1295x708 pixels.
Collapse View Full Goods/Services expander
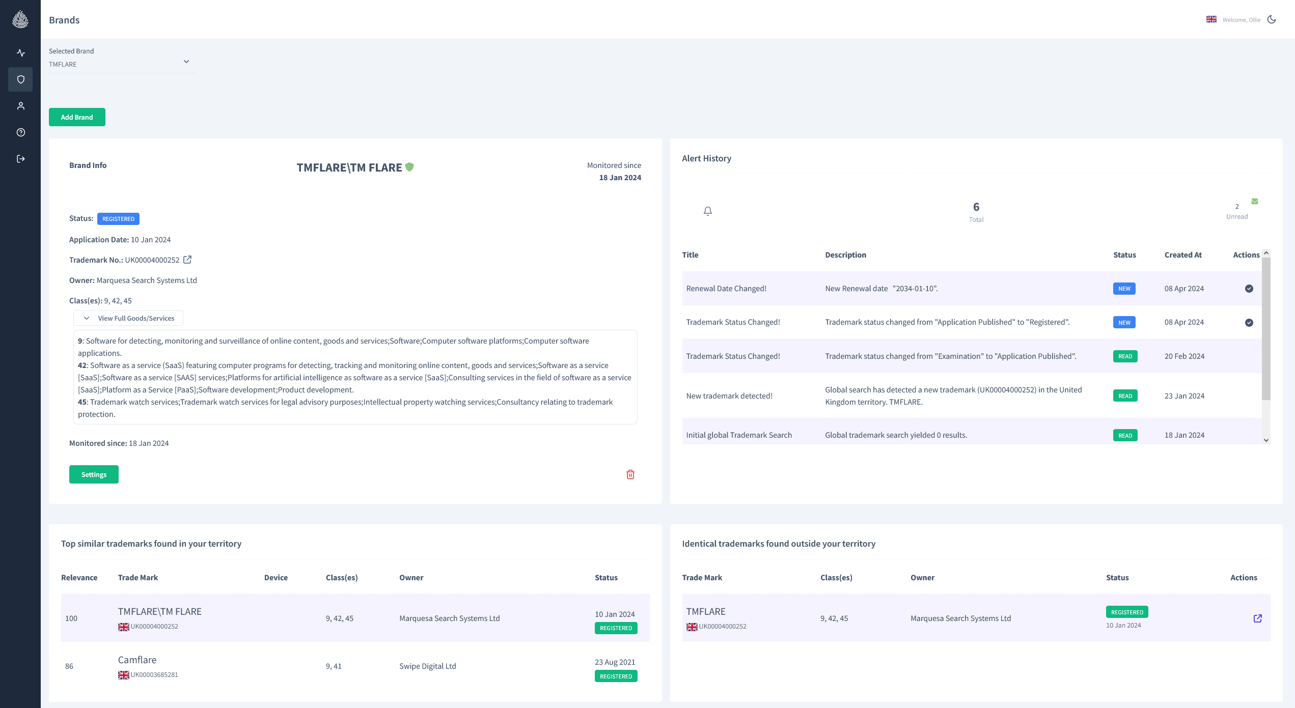pos(128,318)
